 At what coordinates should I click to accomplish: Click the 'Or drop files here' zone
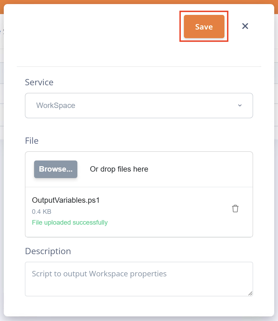click(x=119, y=169)
